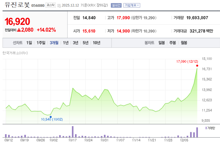220x143 pixels.
Task: Switch to 일봉 candlestick chart
Action: (x=162, y=43)
